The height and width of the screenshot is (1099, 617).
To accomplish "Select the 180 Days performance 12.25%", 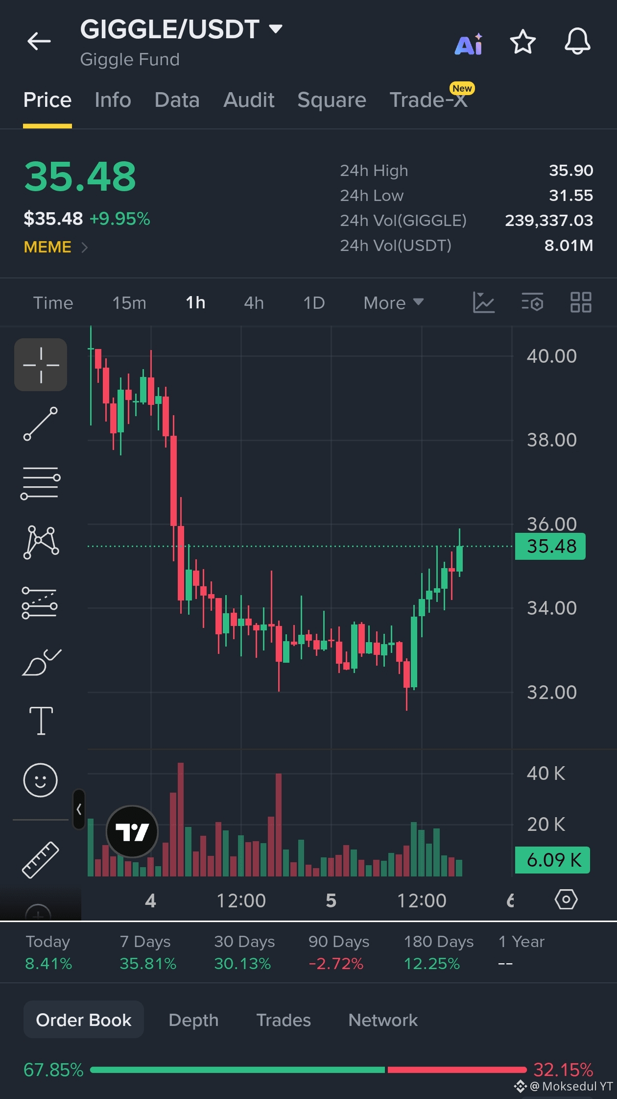I will coord(438,952).
